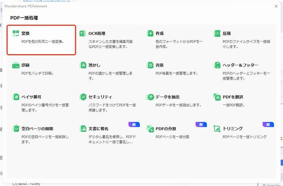Viewport: 283px width, 186px height.
Task: Click the 新 badge on PDFの分割
Action: pos(201,125)
